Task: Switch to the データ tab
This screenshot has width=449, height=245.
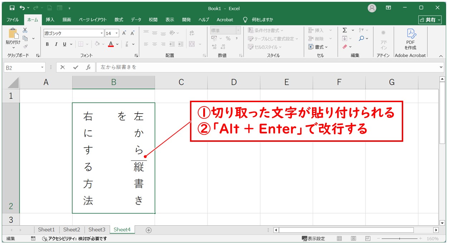Action: [136, 20]
